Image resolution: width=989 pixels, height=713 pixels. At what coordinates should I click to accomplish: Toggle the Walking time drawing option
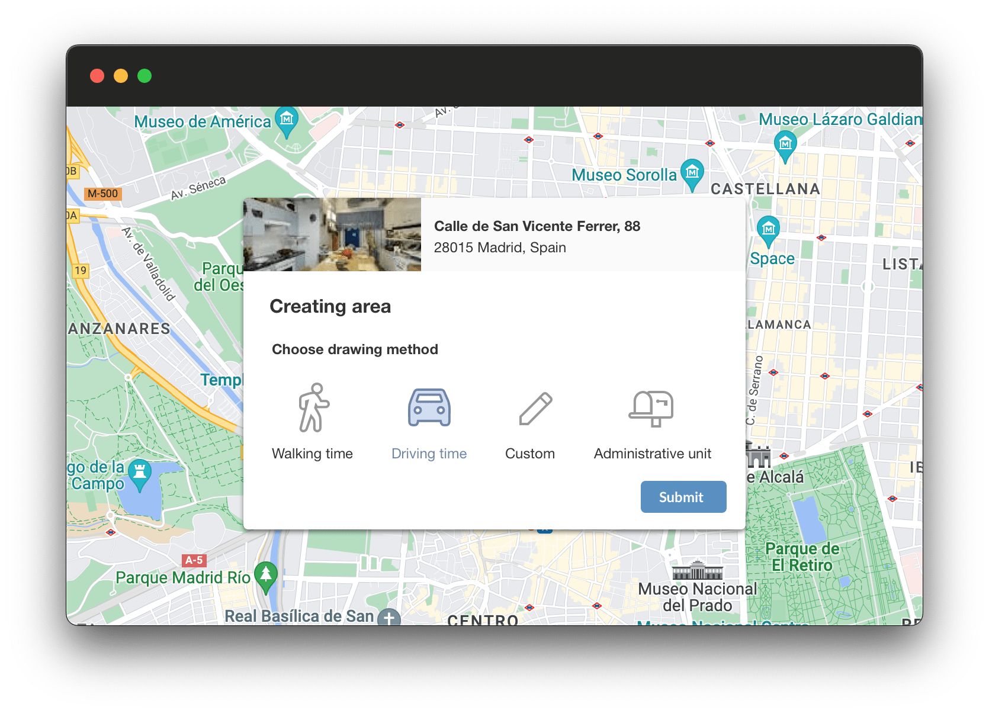click(x=313, y=453)
